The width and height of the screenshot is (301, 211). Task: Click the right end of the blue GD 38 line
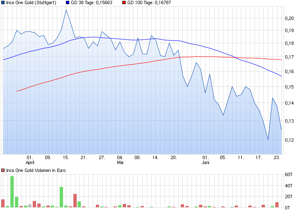click(282, 76)
